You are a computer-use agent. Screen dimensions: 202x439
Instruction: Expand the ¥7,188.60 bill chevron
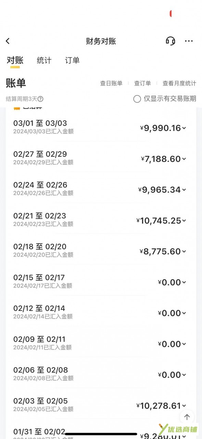(x=184, y=159)
